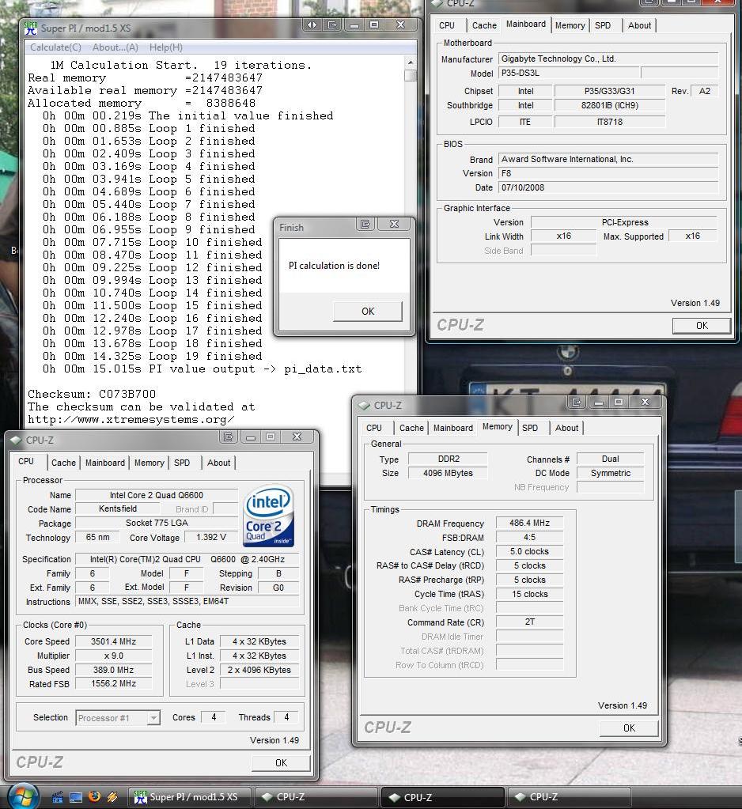Select CPU tab in the DDR2 timings CPU-Z window
The image size is (742, 809).
point(374,428)
